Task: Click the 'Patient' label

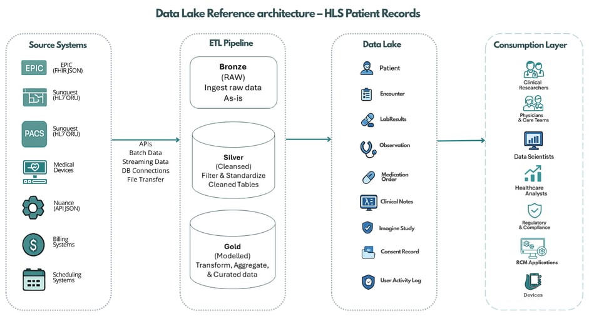Action: click(x=389, y=68)
